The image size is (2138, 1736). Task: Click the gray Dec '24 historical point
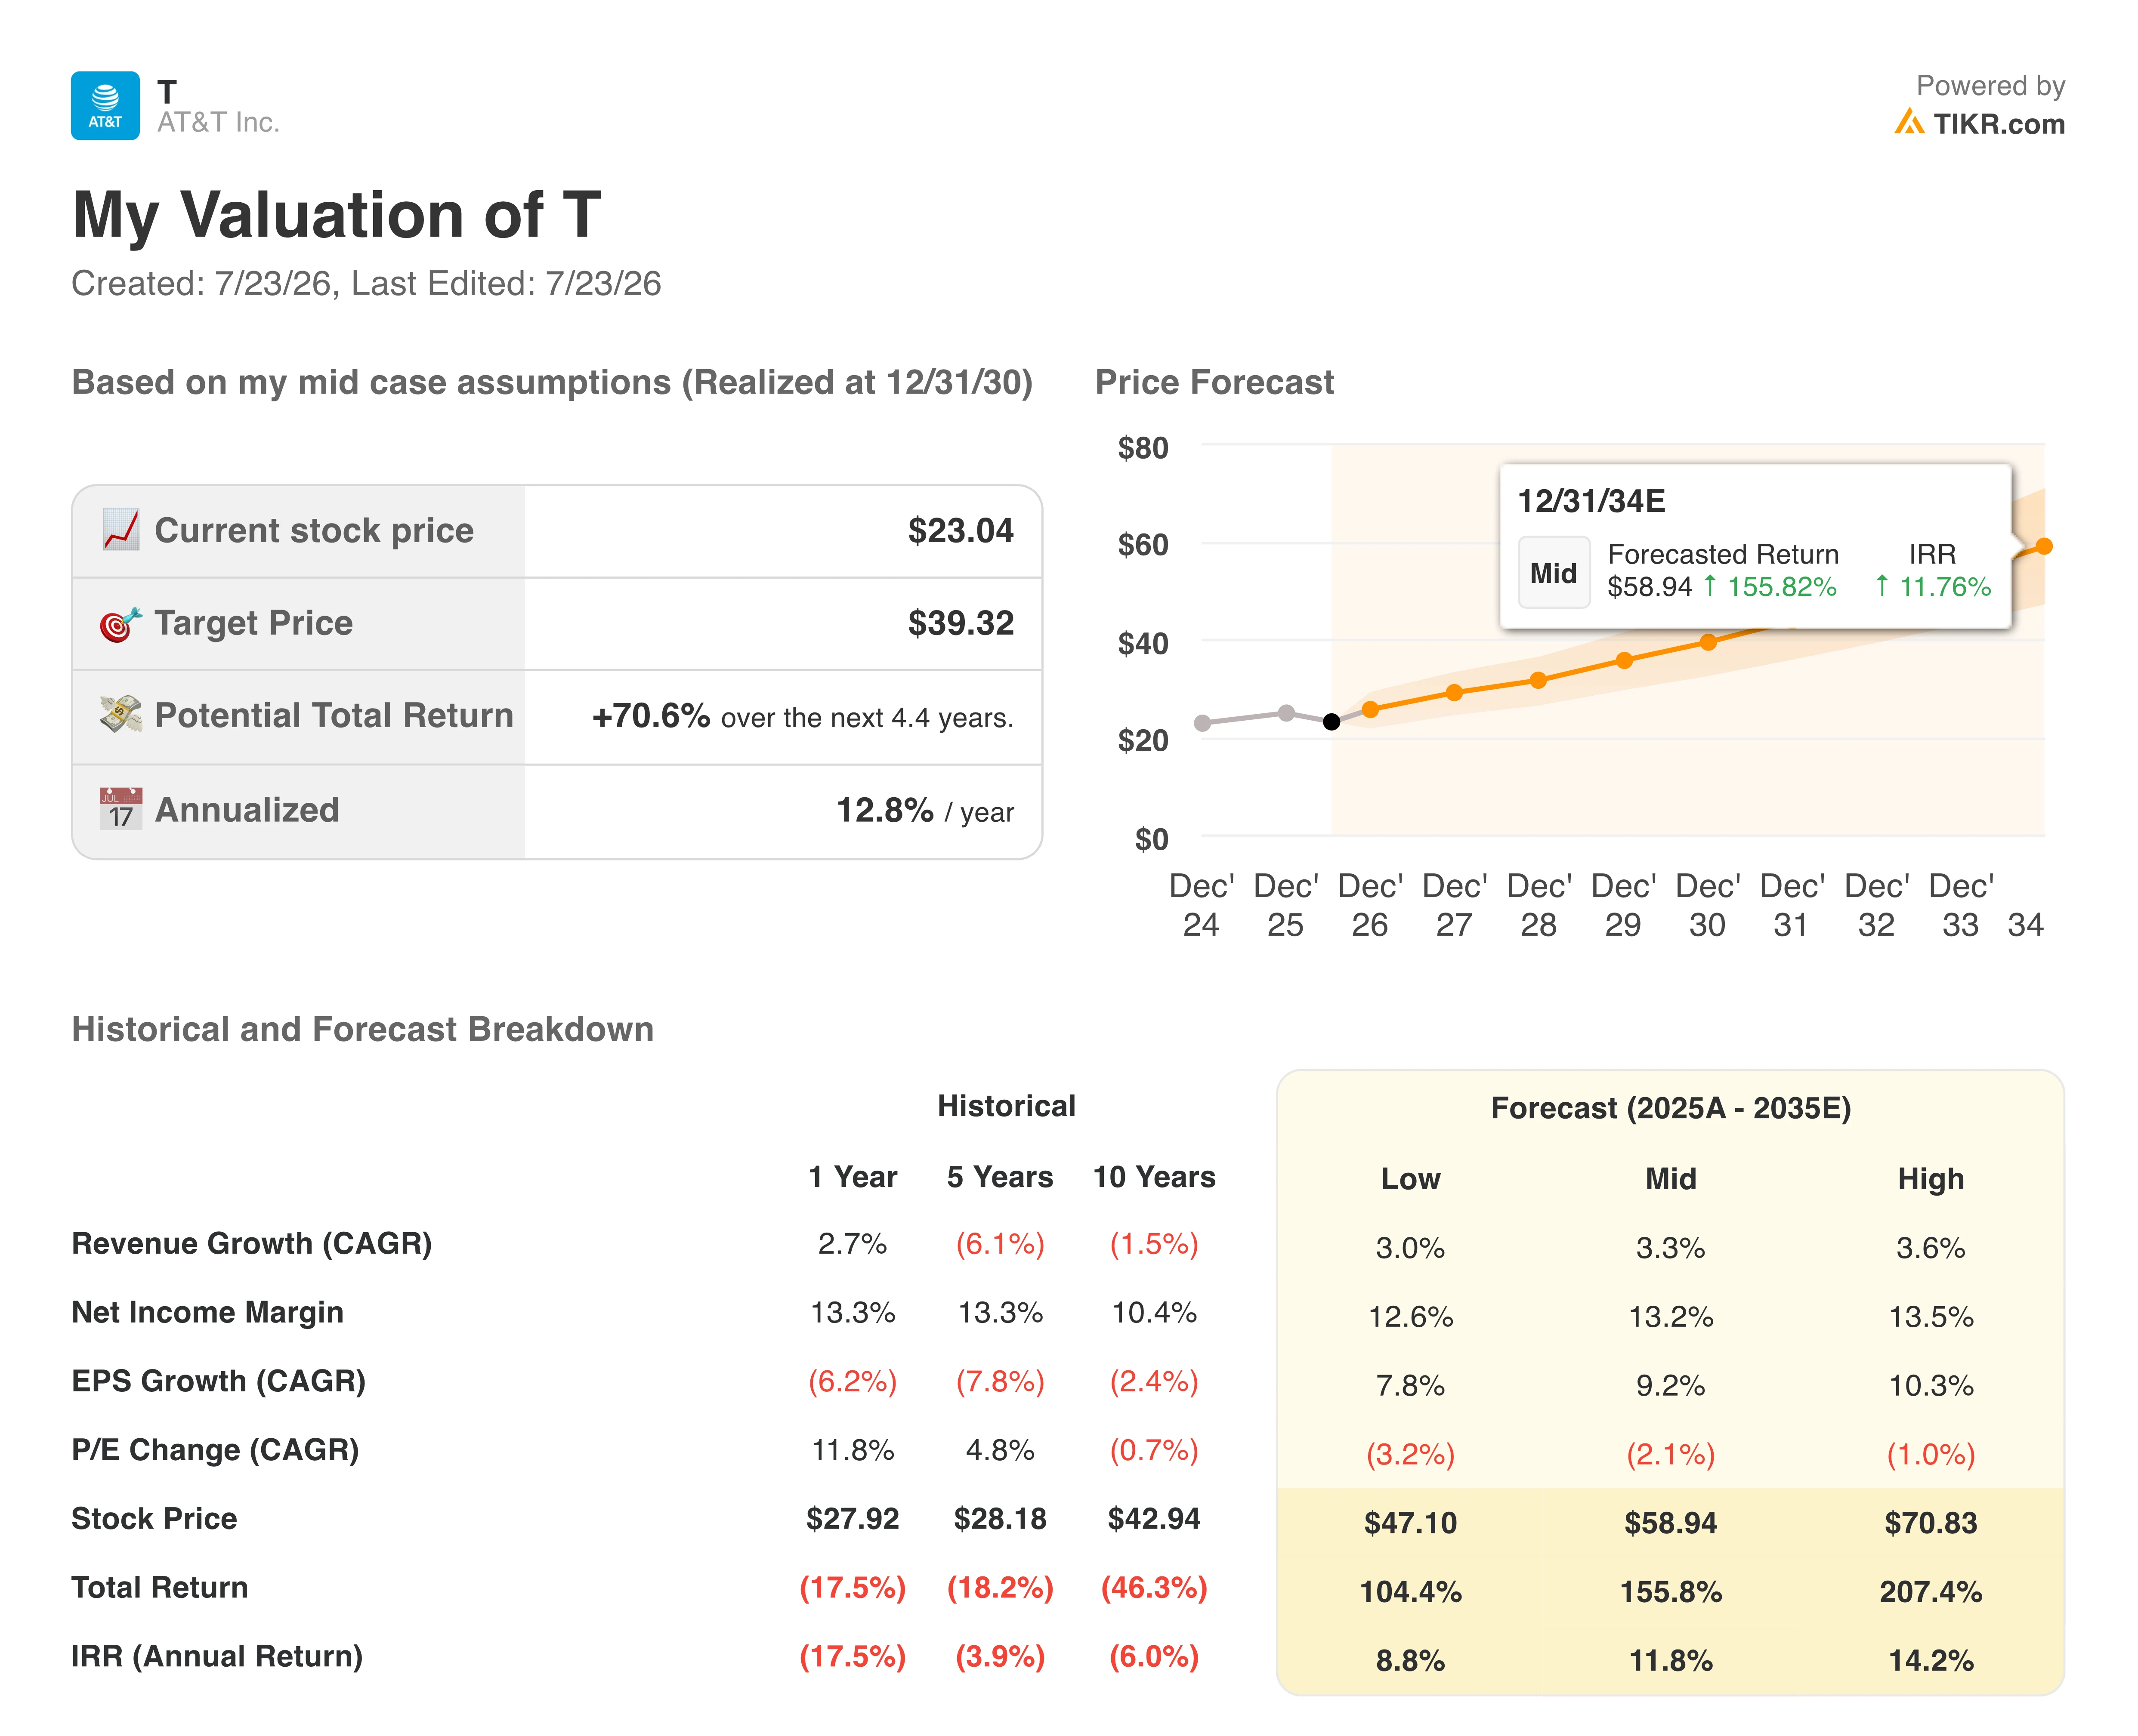click(1202, 723)
